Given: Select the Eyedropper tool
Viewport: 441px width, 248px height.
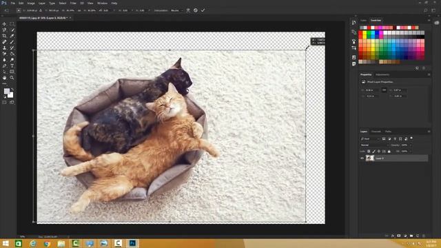Looking at the screenshot, I should pos(12,36).
